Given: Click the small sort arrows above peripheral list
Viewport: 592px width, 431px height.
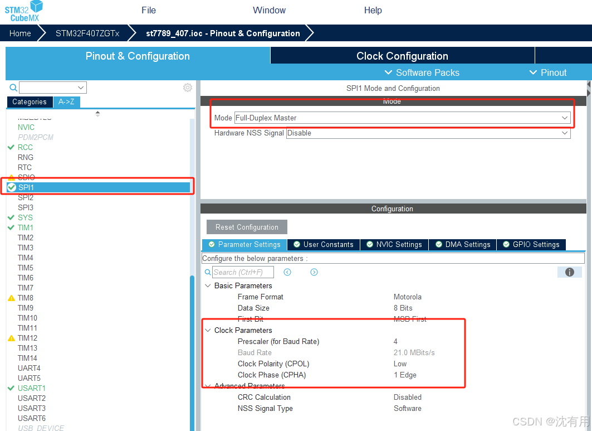Looking at the screenshot, I should click(98, 113).
